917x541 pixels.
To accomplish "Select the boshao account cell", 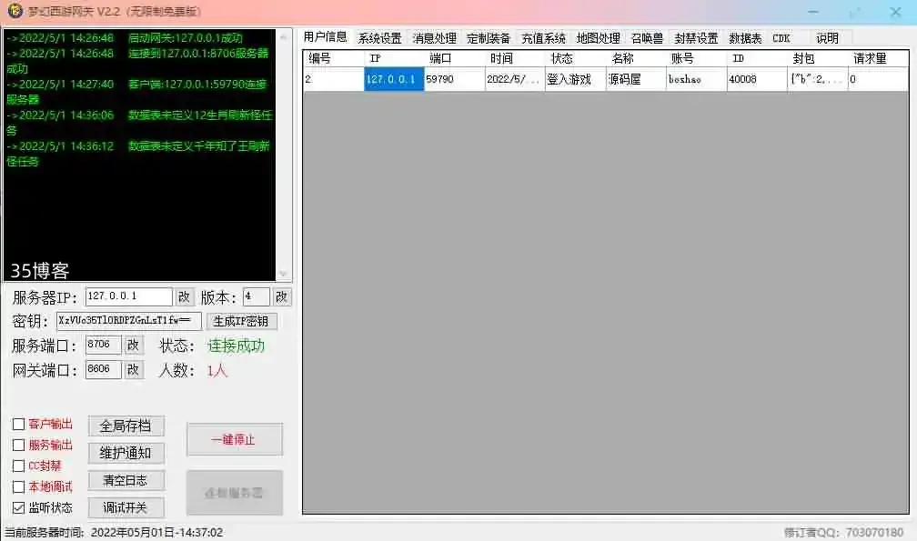I will tap(697, 79).
